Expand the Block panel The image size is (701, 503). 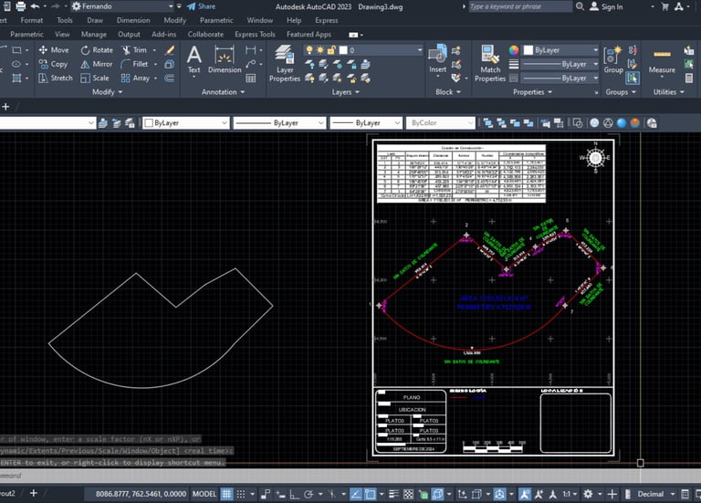pyautogui.click(x=448, y=91)
